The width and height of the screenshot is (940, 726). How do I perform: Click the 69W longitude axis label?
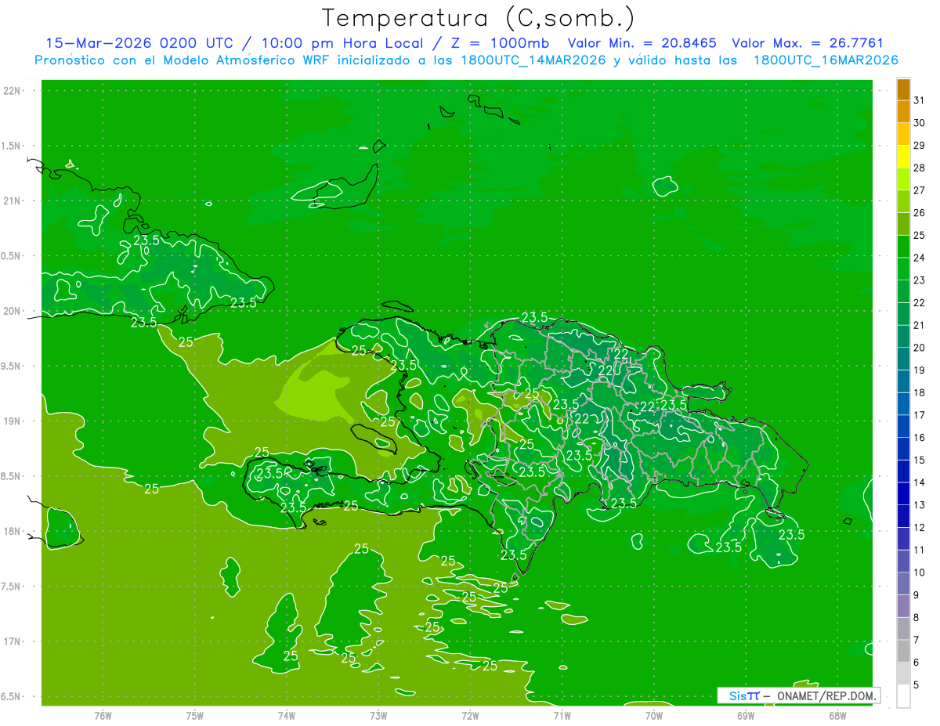[x=746, y=715]
